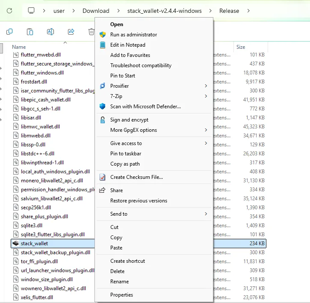Choose Restore previous versions
Viewport: 310px width, 303px height.
(x=154, y=201)
